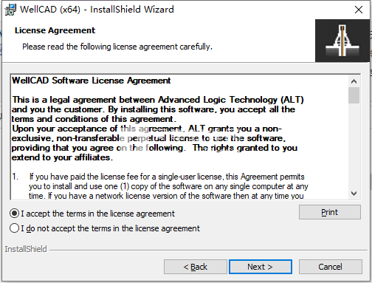This screenshot has height=283, width=372.
Task: Cancel the WellCAD installation
Action: point(330,267)
